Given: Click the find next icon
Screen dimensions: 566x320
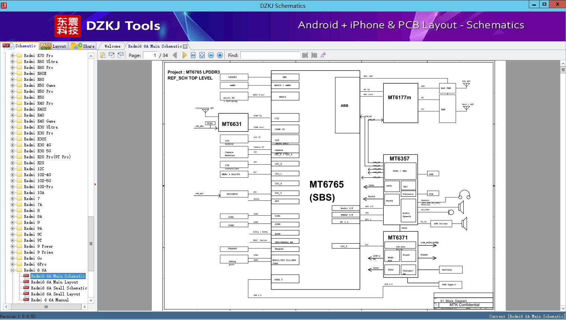Looking at the screenshot, I should pos(314,55).
